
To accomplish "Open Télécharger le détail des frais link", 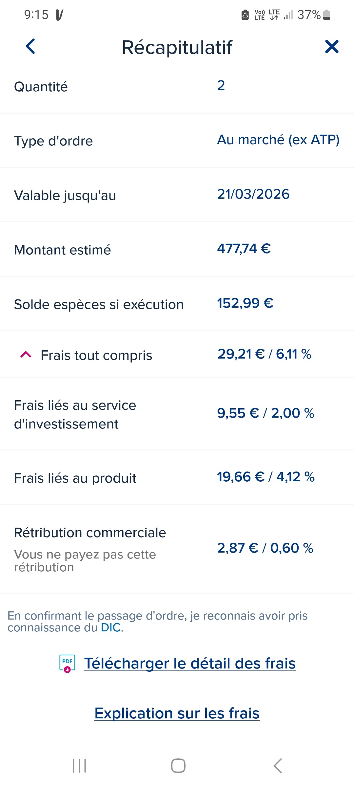I will coord(190,663).
